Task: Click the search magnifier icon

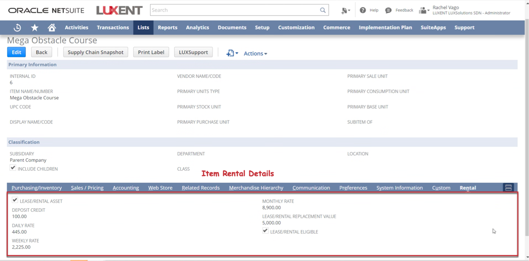Action: pyautogui.click(x=323, y=10)
